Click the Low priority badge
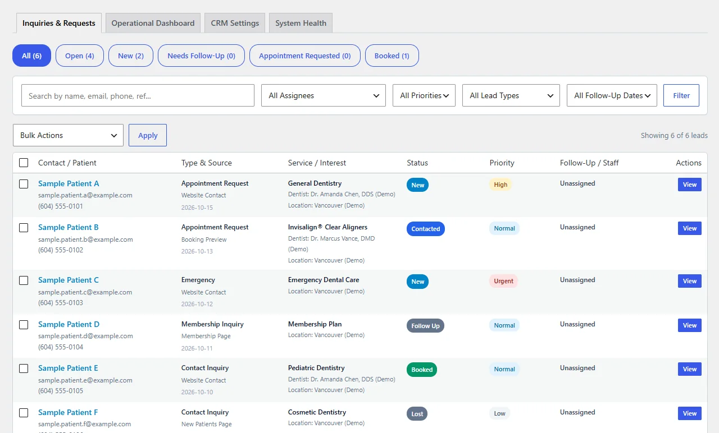The image size is (719, 433). coord(500,413)
